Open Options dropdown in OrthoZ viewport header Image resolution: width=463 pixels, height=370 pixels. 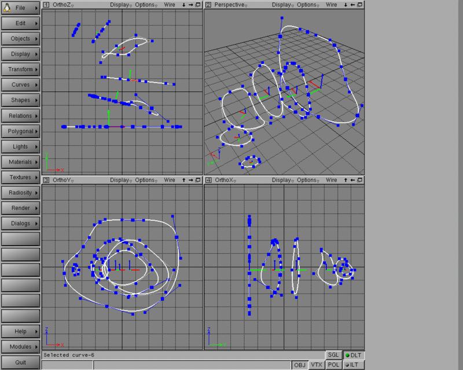pos(146,5)
